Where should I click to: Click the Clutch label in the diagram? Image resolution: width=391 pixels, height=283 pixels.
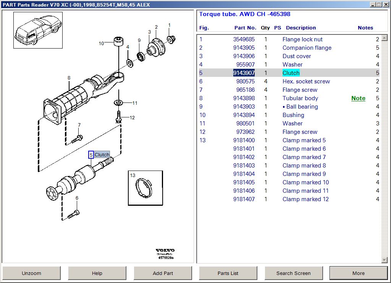tap(102, 155)
